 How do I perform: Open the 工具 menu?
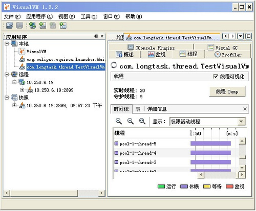[x=89, y=17]
